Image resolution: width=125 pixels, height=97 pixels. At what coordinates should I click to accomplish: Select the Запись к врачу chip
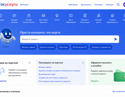pos(28,47)
